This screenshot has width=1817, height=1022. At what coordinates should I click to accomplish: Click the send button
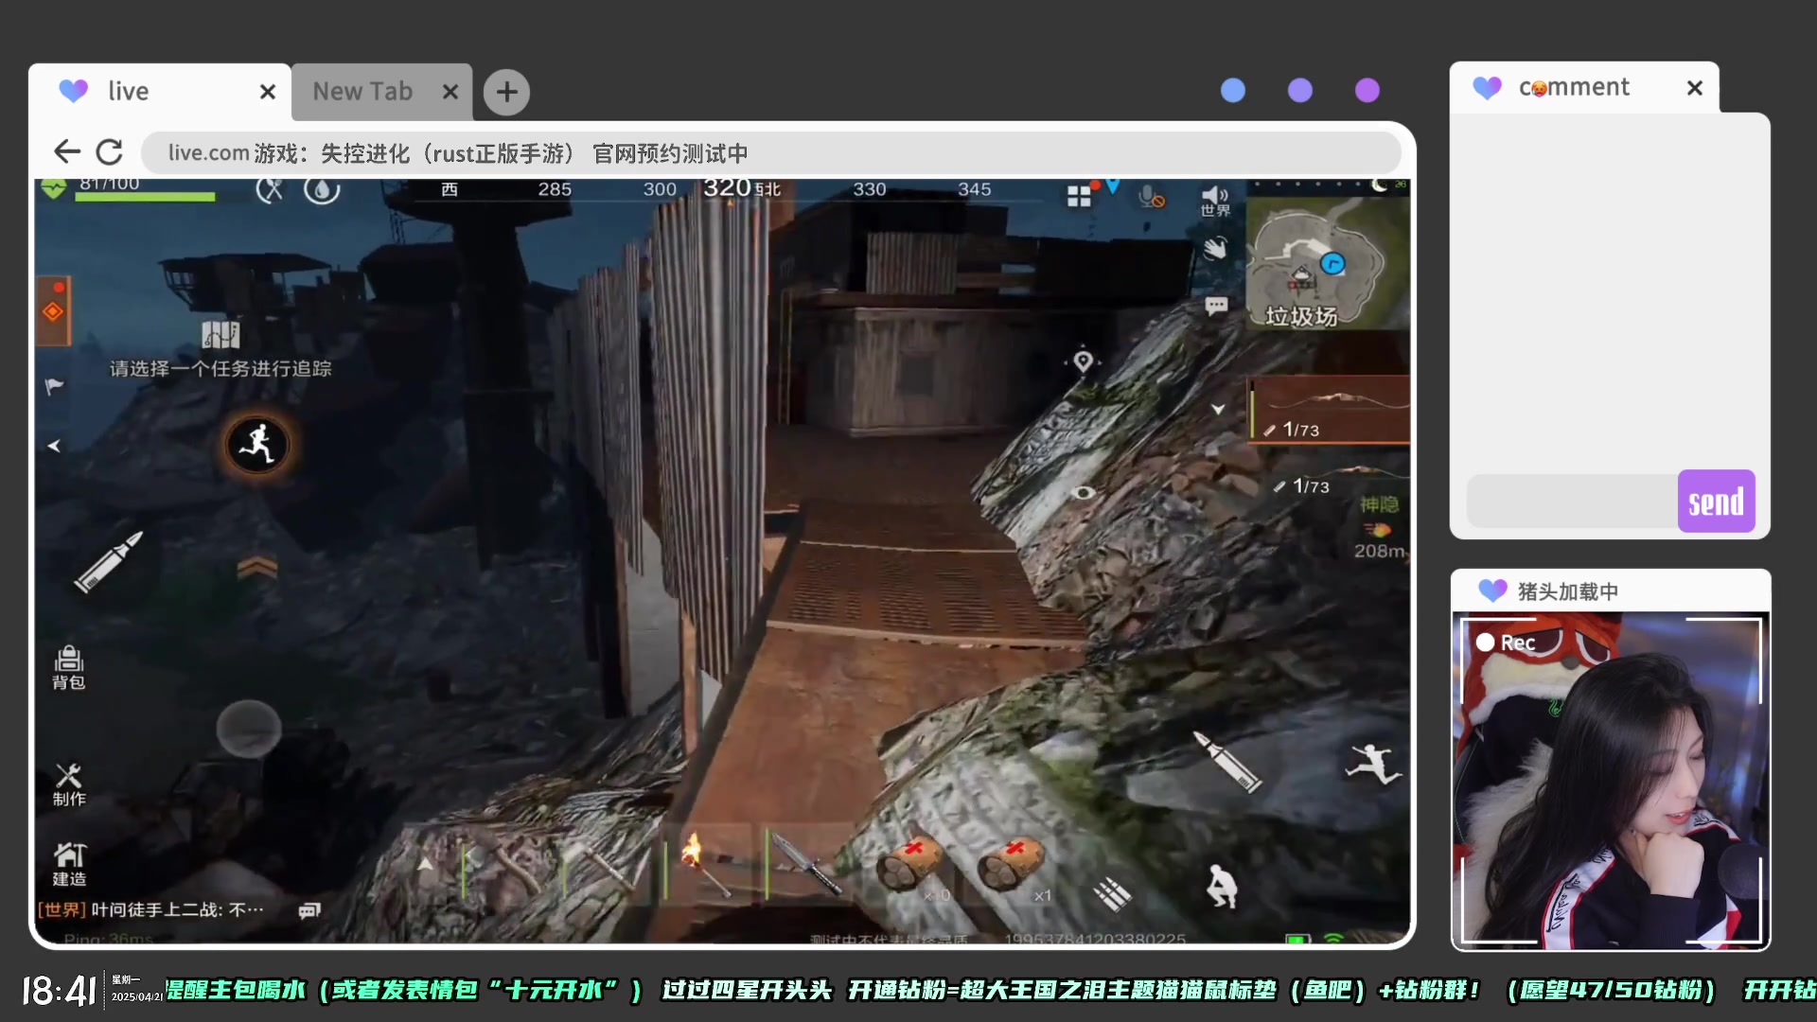(1716, 502)
